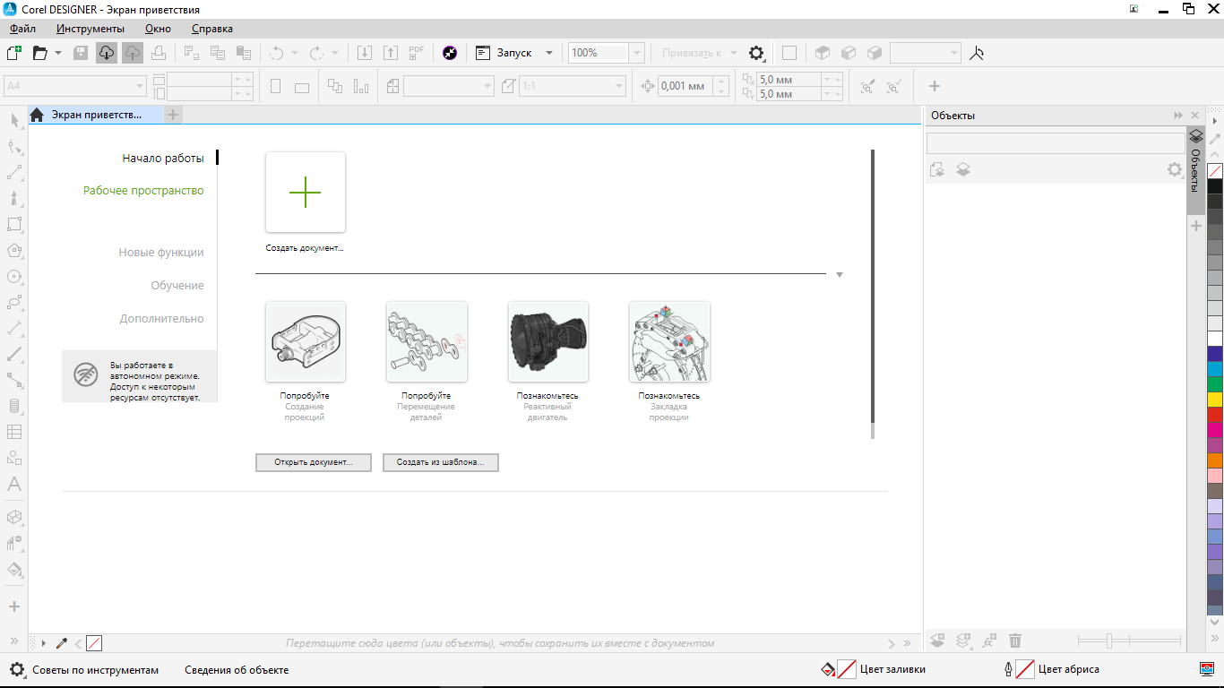Open the 1:1 drawing scale dropdown
The height and width of the screenshot is (688, 1224).
point(619,86)
